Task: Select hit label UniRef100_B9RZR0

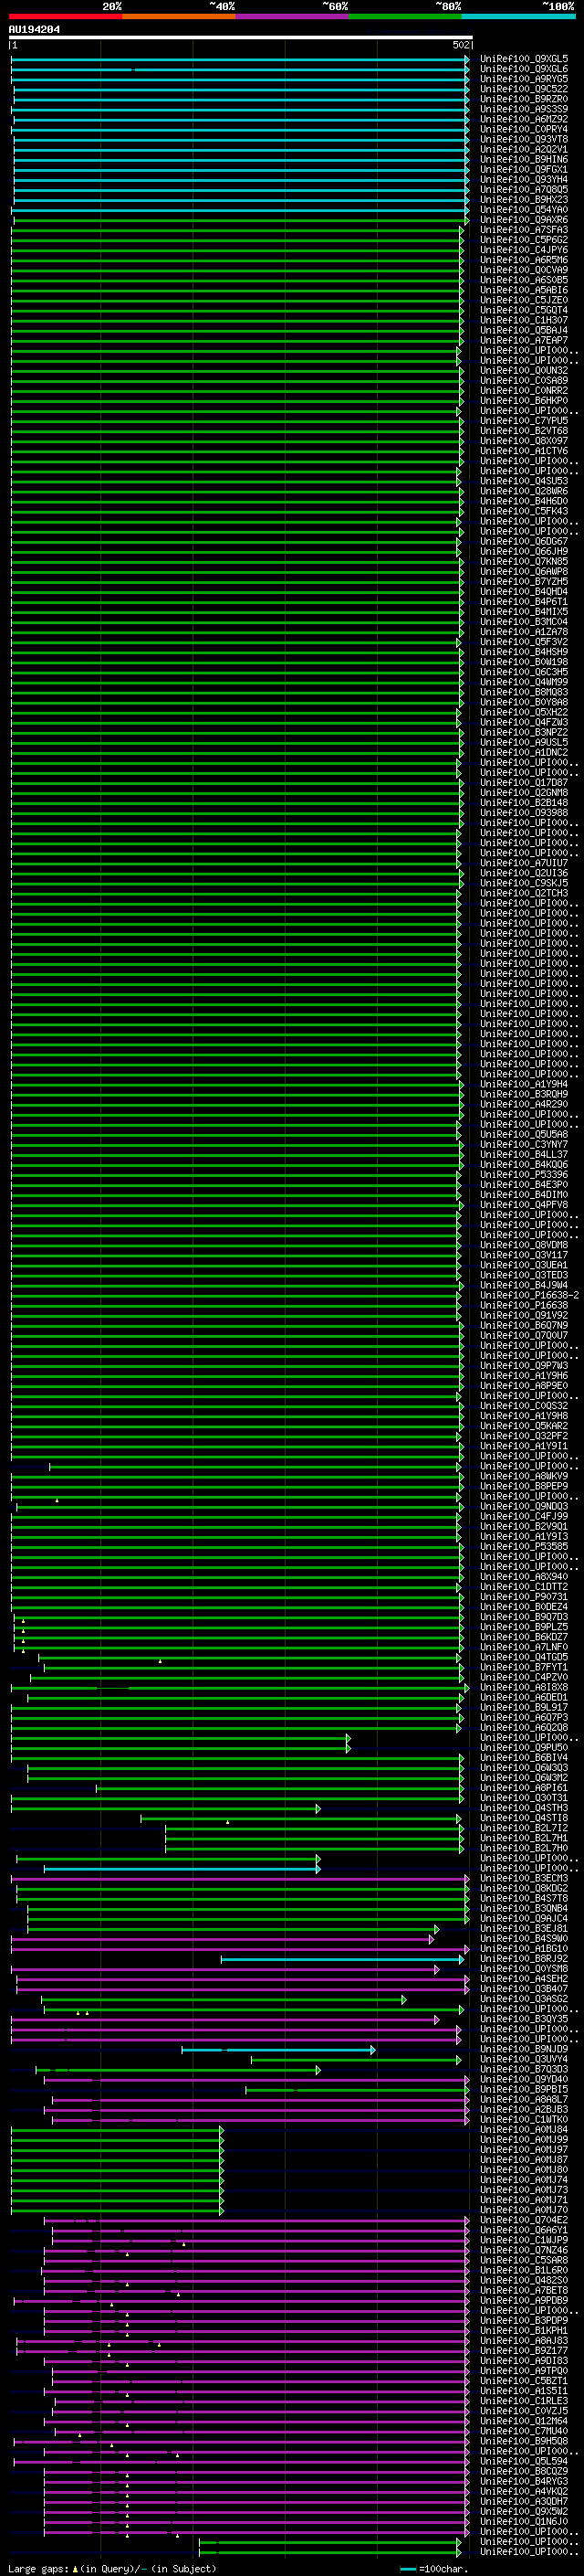Action: click(524, 99)
